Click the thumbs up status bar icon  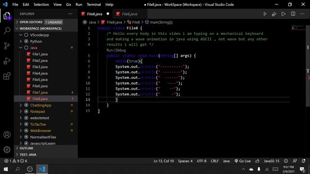coord(257,161)
